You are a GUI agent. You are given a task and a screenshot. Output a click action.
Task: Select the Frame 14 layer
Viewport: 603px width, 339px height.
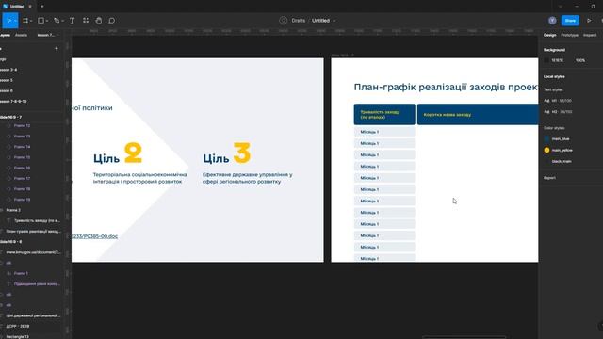tap(22, 147)
